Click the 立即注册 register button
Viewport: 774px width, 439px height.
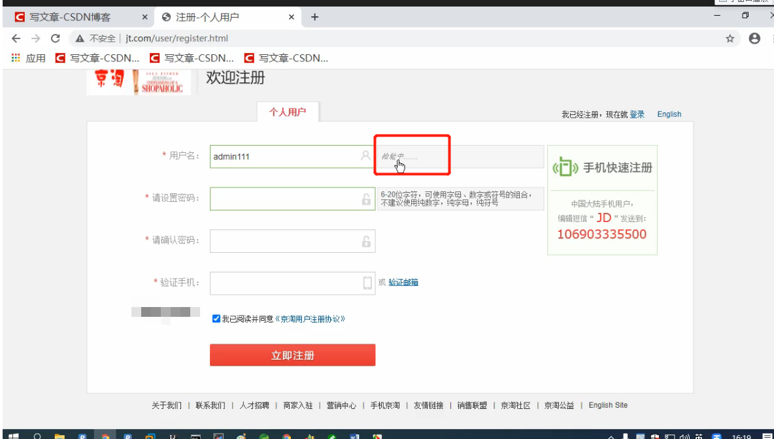292,355
